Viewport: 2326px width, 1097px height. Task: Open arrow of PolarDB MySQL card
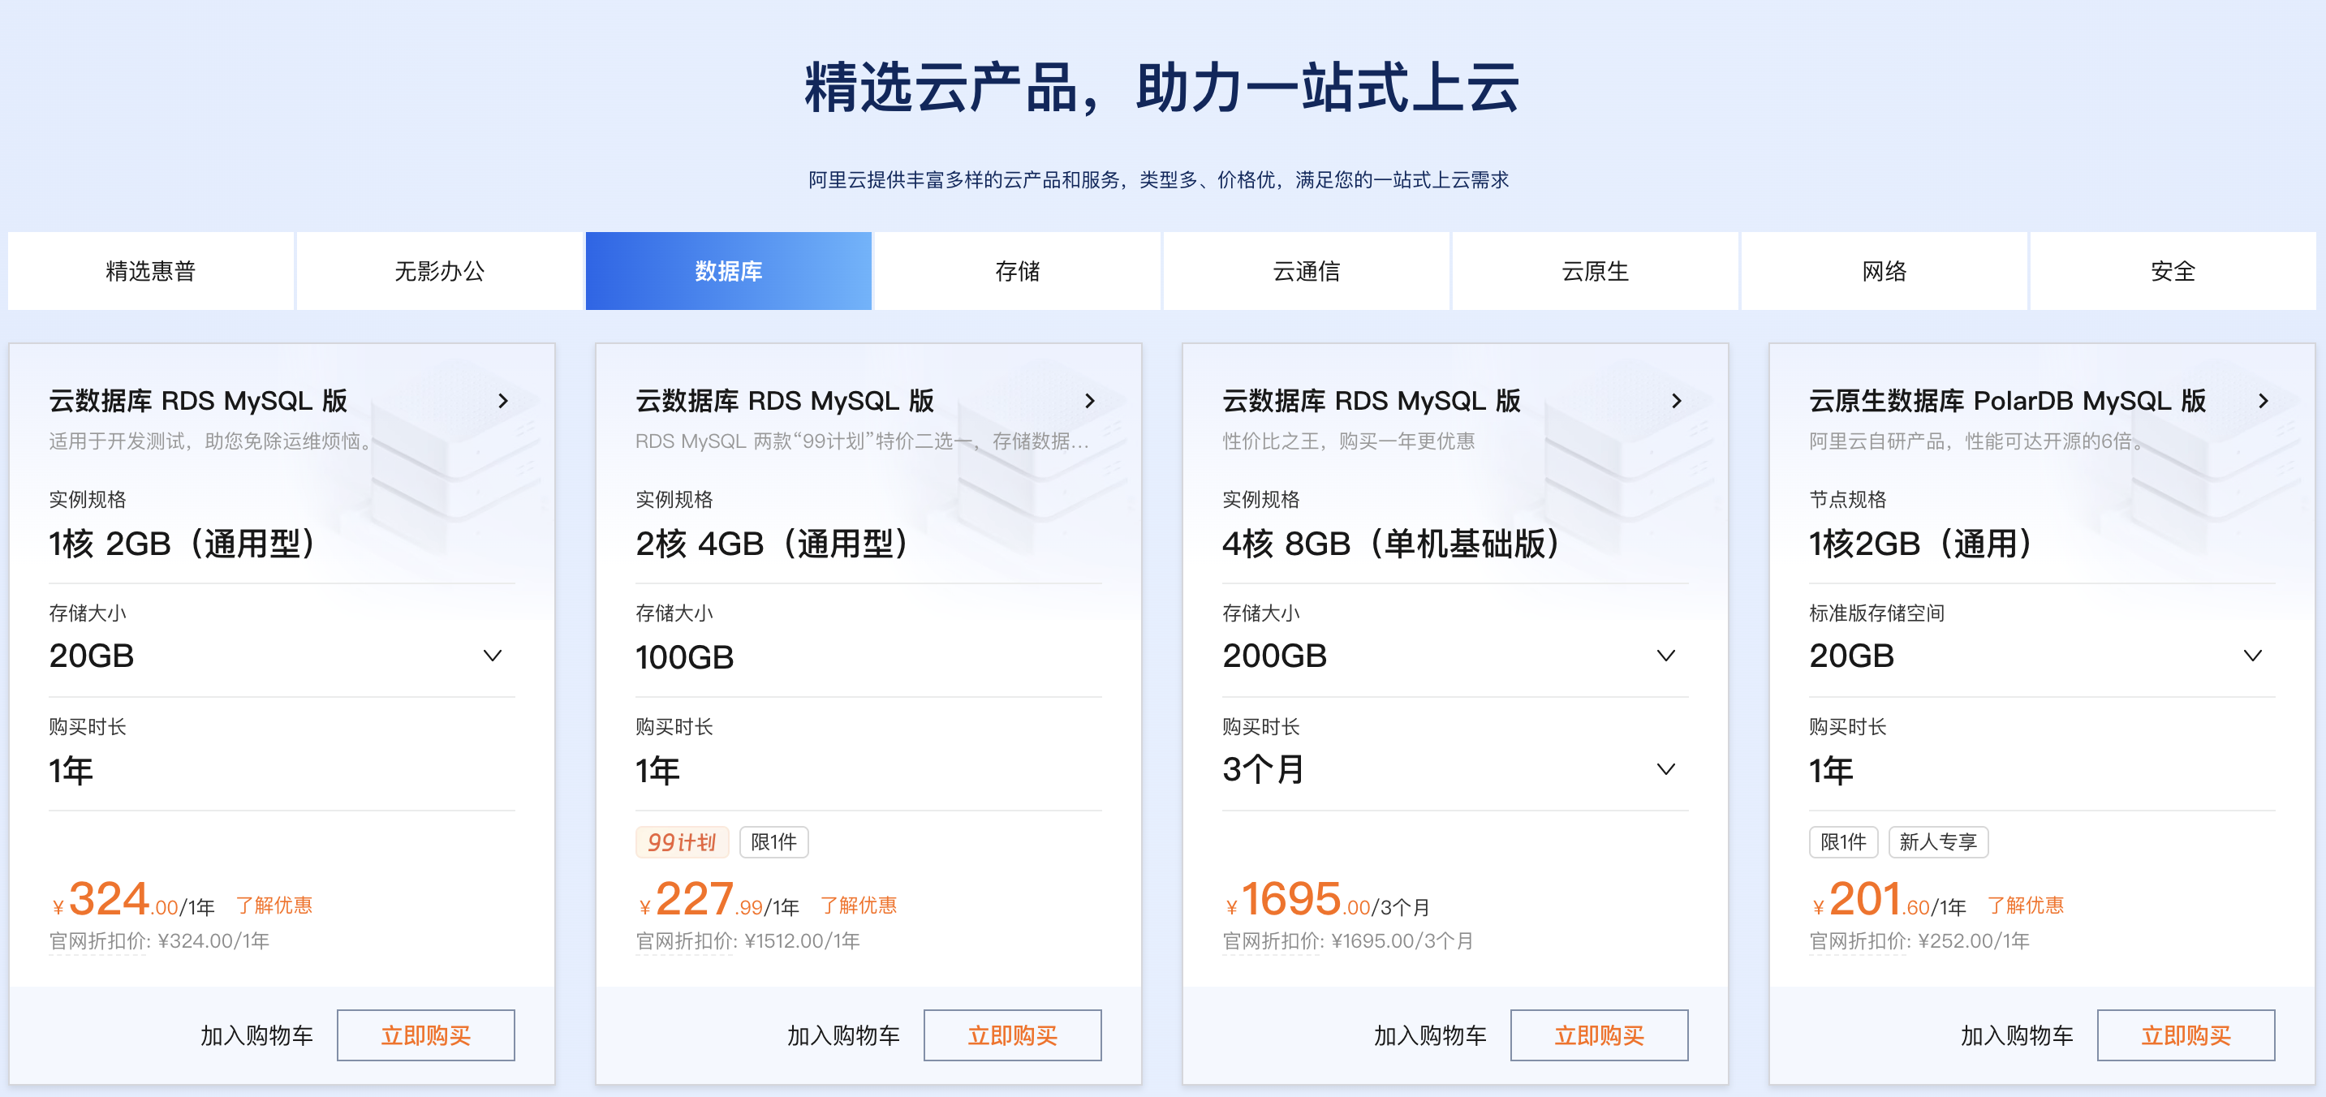point(2263,401)
